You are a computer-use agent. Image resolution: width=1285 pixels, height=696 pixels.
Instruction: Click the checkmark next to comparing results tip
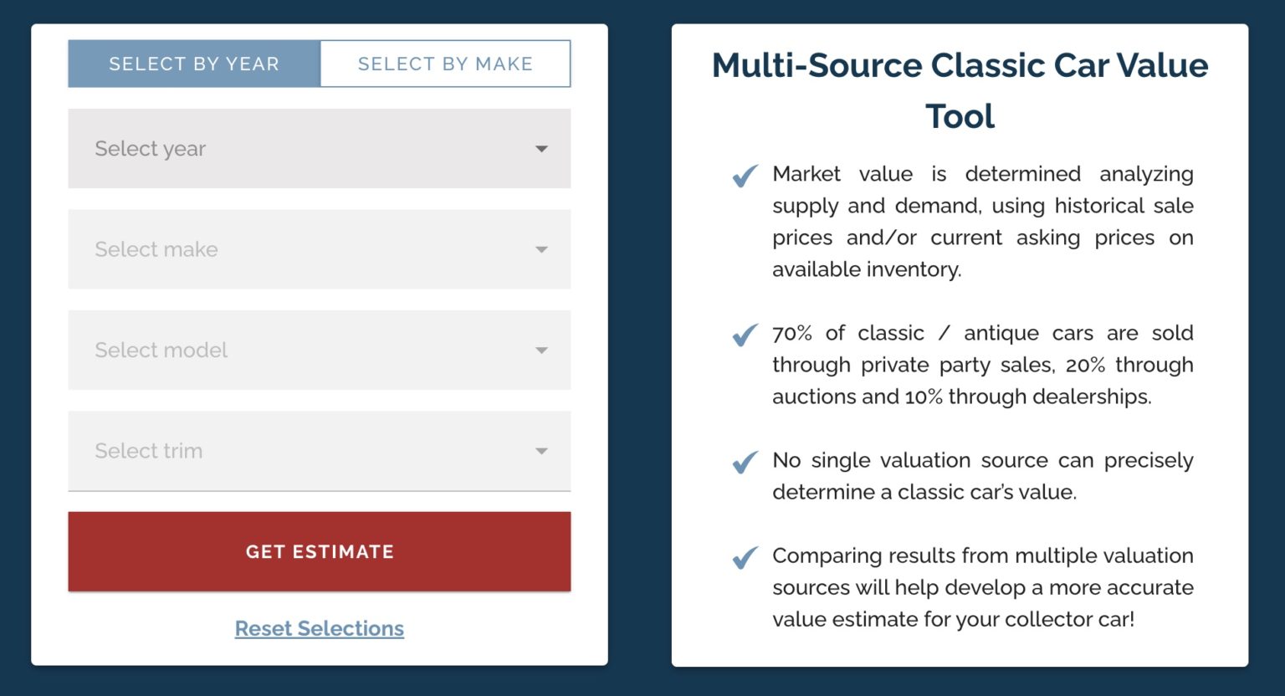pos(743,559)
